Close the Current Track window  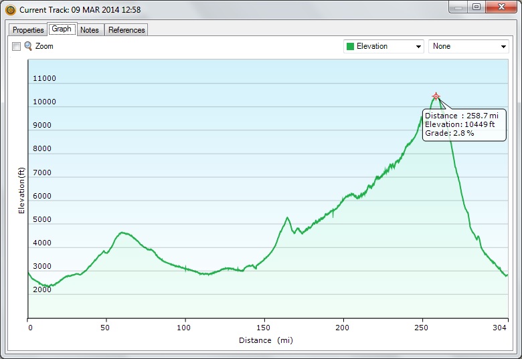(501, 7)
